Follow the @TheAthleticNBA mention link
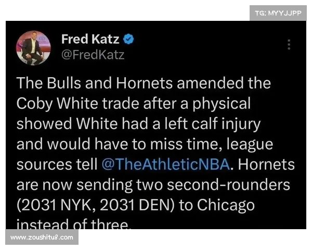Image resolution: width=312 pixels, height=250 pixels. tap(165, 164)
